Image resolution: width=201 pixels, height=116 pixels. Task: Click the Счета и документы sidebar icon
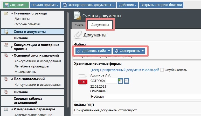(x=6, y=32)
